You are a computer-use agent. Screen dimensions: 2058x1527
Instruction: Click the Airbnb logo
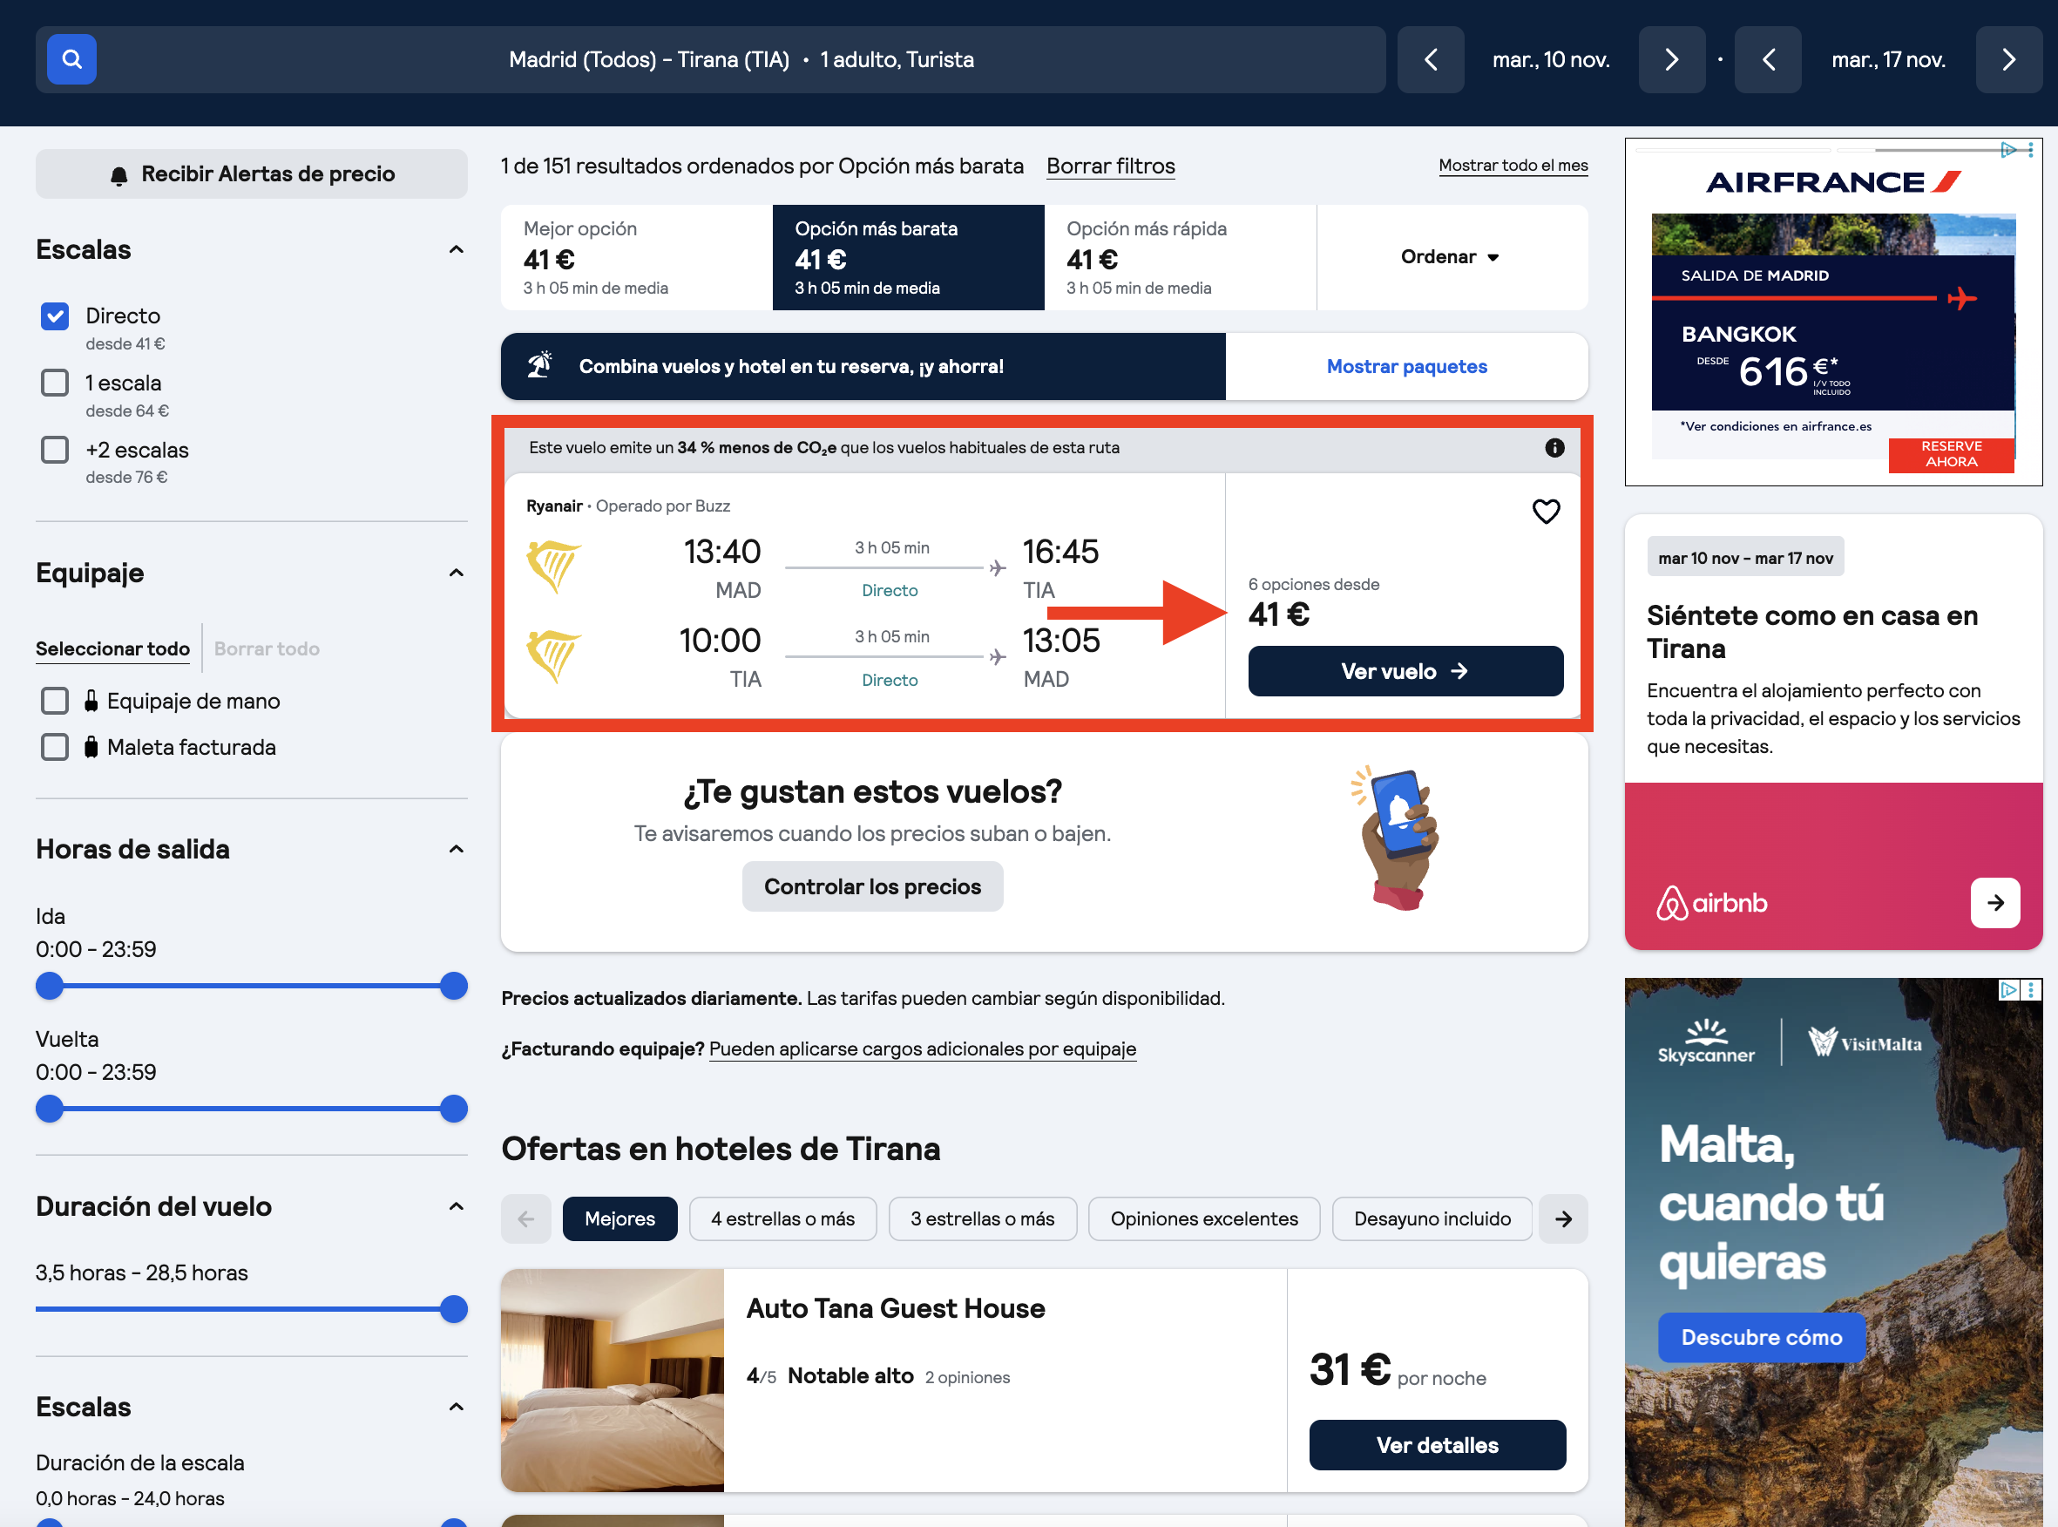(1710, 902)
